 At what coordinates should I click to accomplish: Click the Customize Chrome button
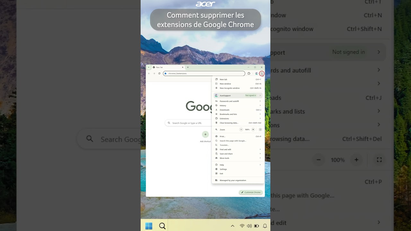(251, 192)
